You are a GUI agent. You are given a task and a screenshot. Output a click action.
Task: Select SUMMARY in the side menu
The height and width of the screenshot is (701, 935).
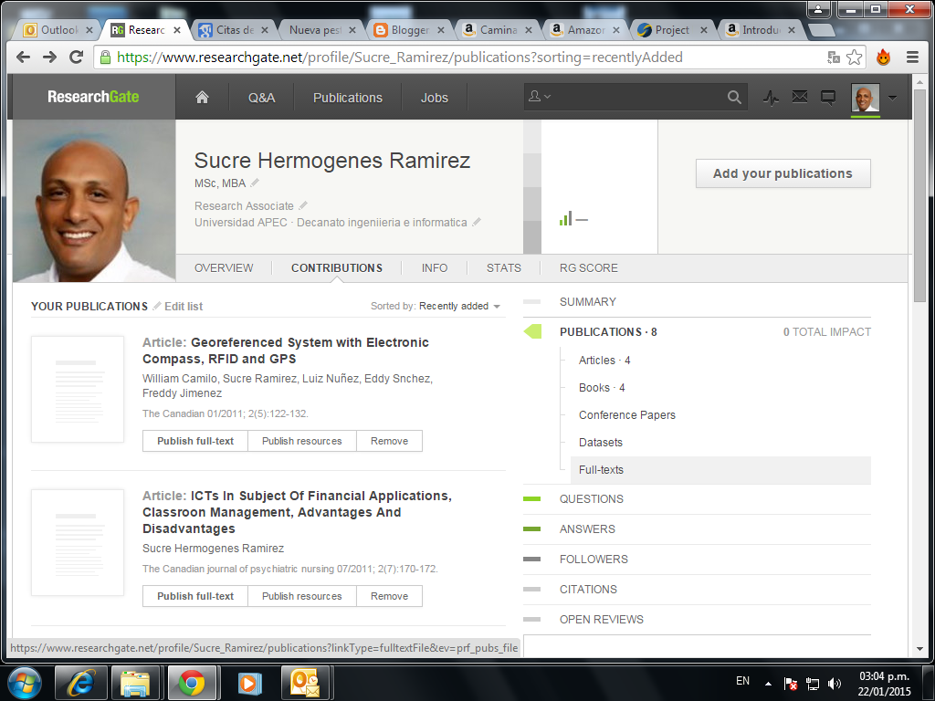(x=587, y=301)
